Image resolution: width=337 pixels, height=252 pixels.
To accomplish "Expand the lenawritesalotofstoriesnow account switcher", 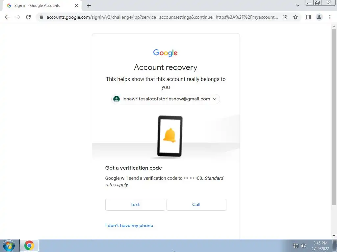I will coord(166,99).
